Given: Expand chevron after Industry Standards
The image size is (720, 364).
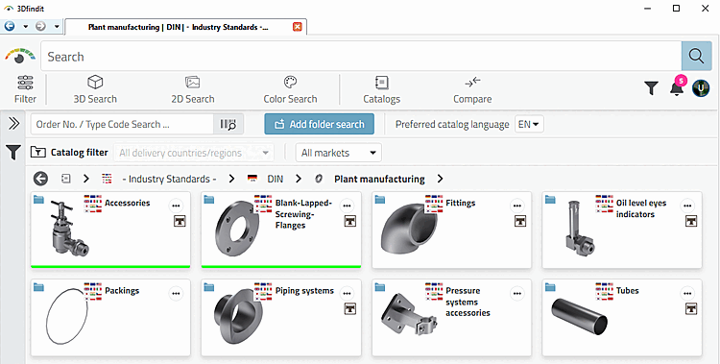Looking at the screenshot, I should click(231, 179).
